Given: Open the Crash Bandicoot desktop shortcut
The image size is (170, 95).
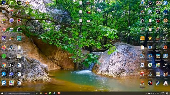Looking at the screenshot, I should 150,56.
